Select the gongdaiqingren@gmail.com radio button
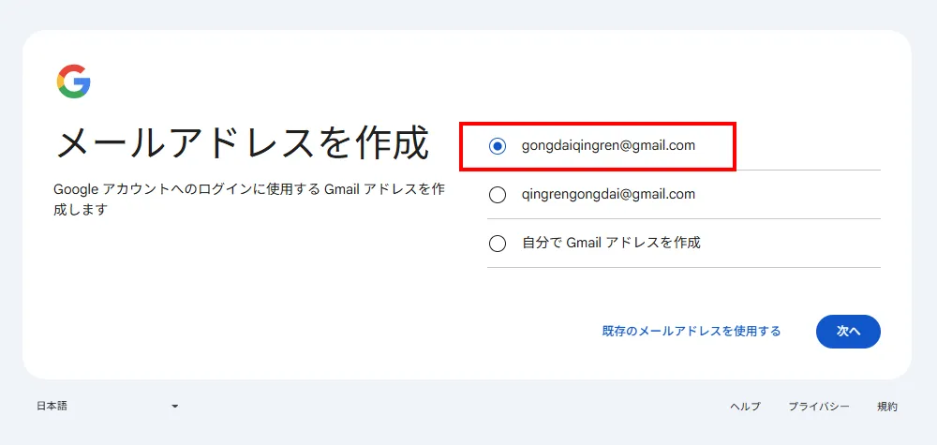This screenshot has height=445, width=937. click(498, 146)
